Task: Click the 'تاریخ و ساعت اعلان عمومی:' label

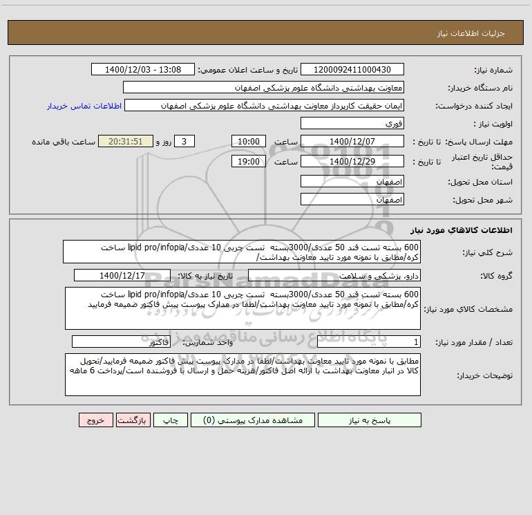Action: tap(247, 71)
